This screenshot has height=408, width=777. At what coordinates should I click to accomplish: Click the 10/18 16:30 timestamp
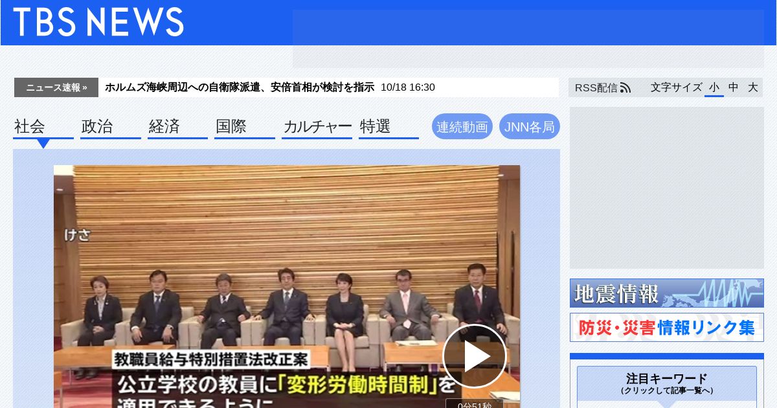pyautogui.click(x=408, y=87)
